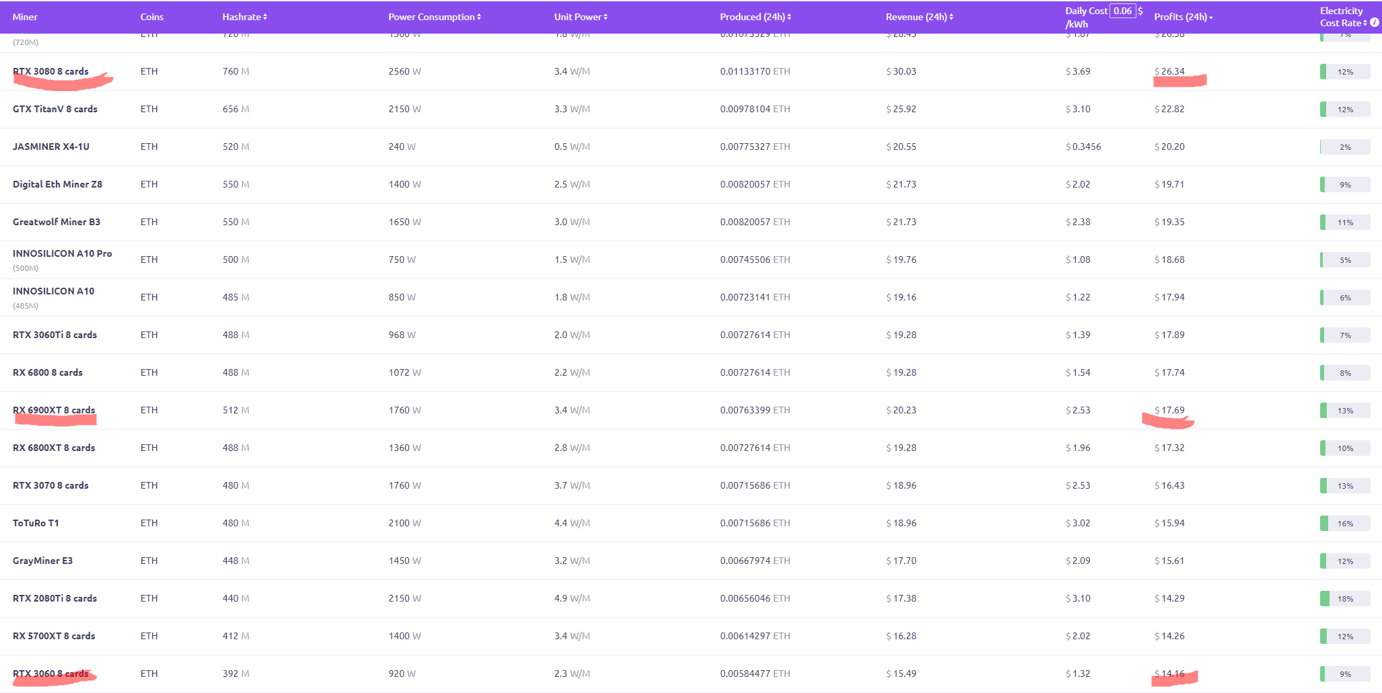Select the $3.69 daily cost value

click(1079, 71)
